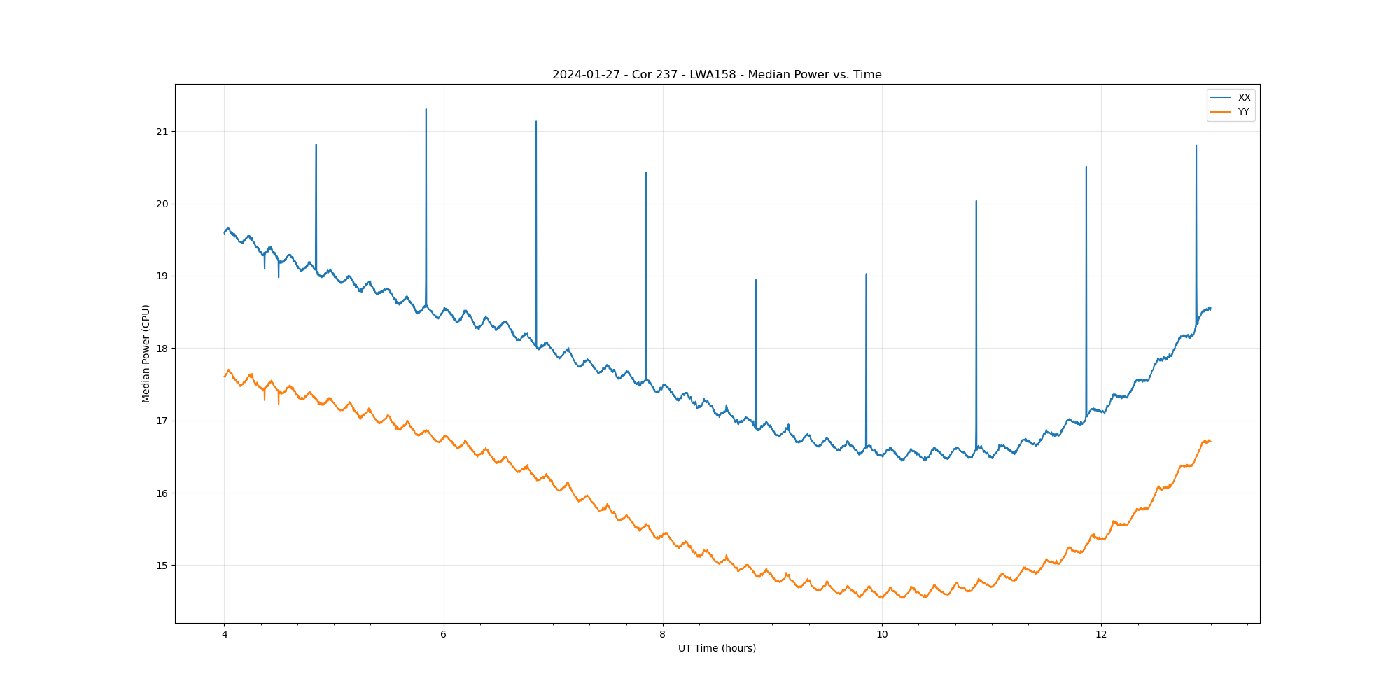The height and width of the screenshot is (700, 1400).
Task: Click the XX spike peak just before hour 11
Action: (x=976, y=202)
